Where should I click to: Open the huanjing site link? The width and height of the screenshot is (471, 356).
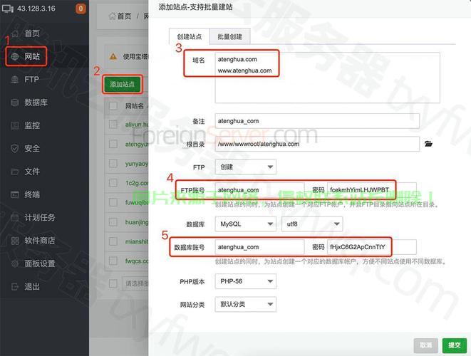click(x=137, y=222)
